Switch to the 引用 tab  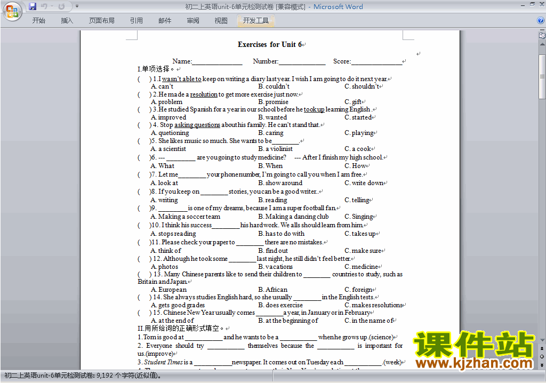tap(136, 21)
